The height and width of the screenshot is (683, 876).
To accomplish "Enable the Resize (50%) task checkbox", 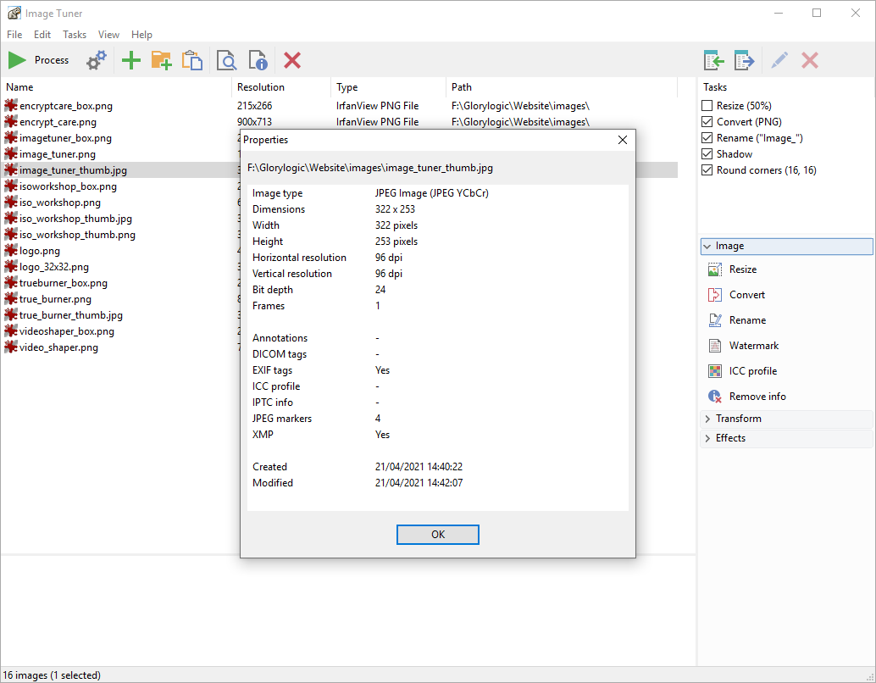I will click(707, 105).
